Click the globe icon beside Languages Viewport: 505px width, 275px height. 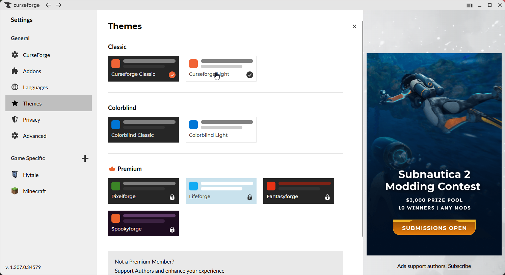tap(15, 87)
